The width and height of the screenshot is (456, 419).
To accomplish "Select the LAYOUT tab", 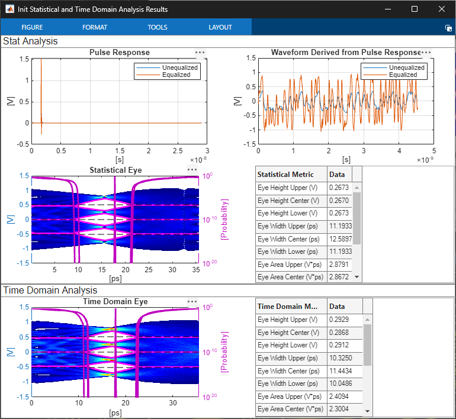I will coord(220,27).
